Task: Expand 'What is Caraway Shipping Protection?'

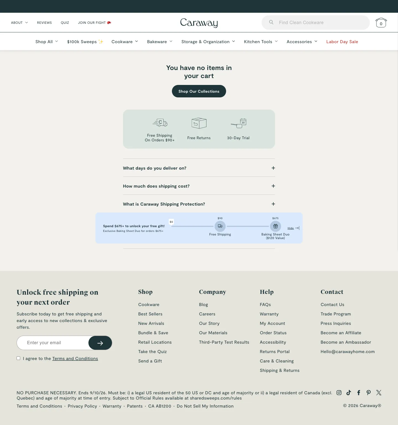Action: click(199, 204)
